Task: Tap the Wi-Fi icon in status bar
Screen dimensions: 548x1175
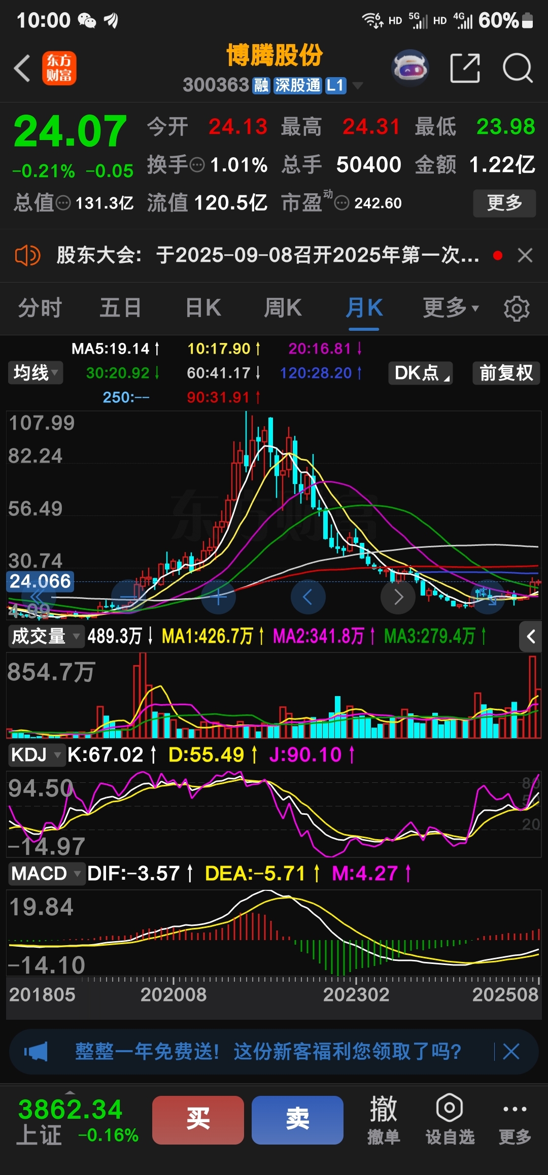Action: [372, 20]
